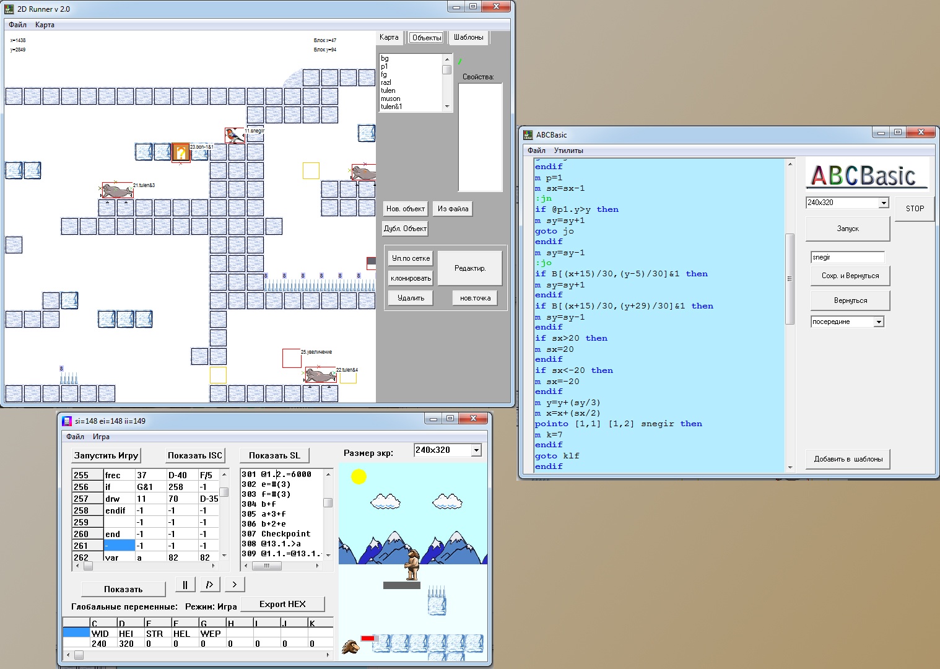Click the Добавить в шаблоны button
This screenshot has width=940, height=669.
tap(848, 459)
